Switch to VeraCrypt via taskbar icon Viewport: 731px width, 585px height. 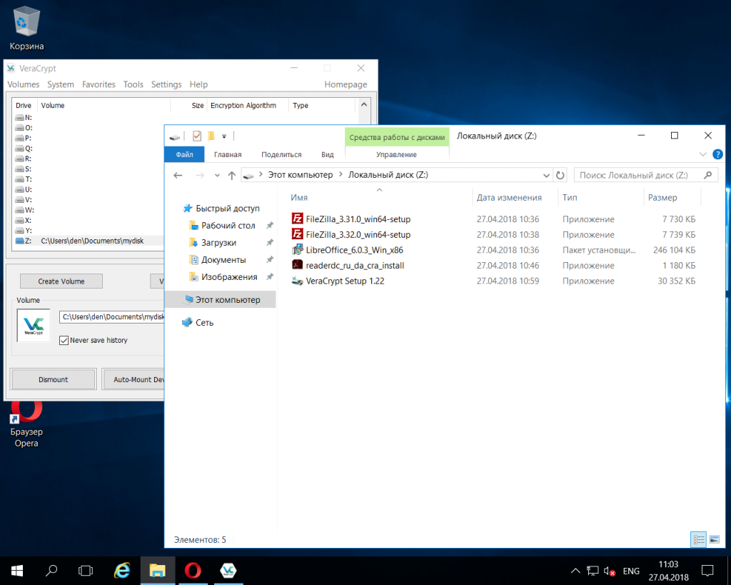[x=228, y=571]
